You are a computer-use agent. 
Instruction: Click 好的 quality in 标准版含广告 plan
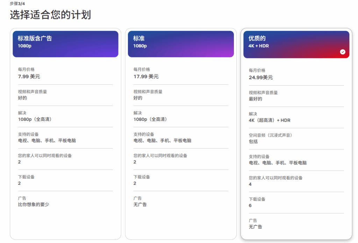click(22, 98)
